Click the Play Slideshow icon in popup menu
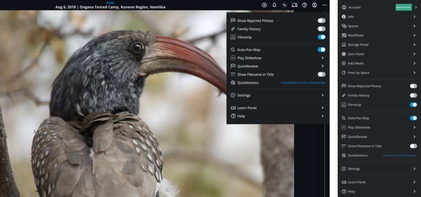Viewport: 421px width, 197px height. (x=233, y=58)
